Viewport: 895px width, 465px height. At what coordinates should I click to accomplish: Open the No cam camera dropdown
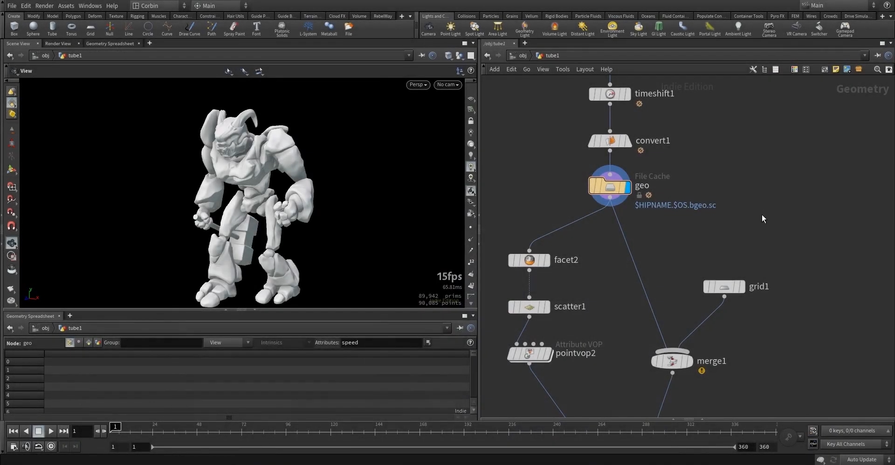[448, 85]
